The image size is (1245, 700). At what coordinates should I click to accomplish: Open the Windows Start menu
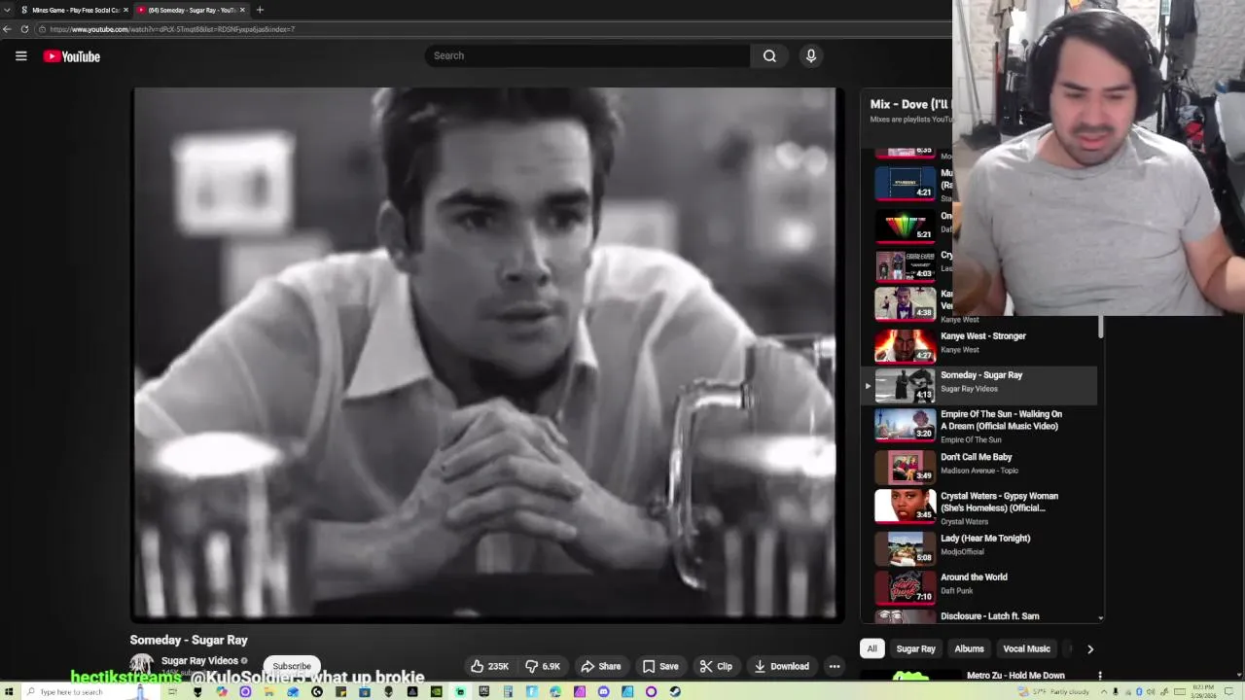[7, 692]
